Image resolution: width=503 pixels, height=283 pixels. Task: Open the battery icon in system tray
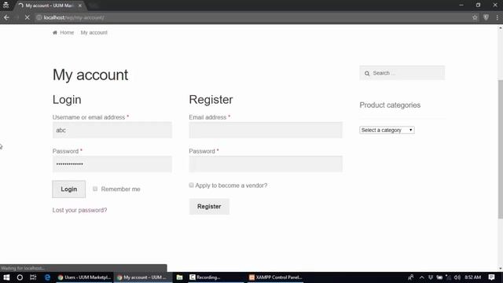pyautogui.click(x=439, y=277)
